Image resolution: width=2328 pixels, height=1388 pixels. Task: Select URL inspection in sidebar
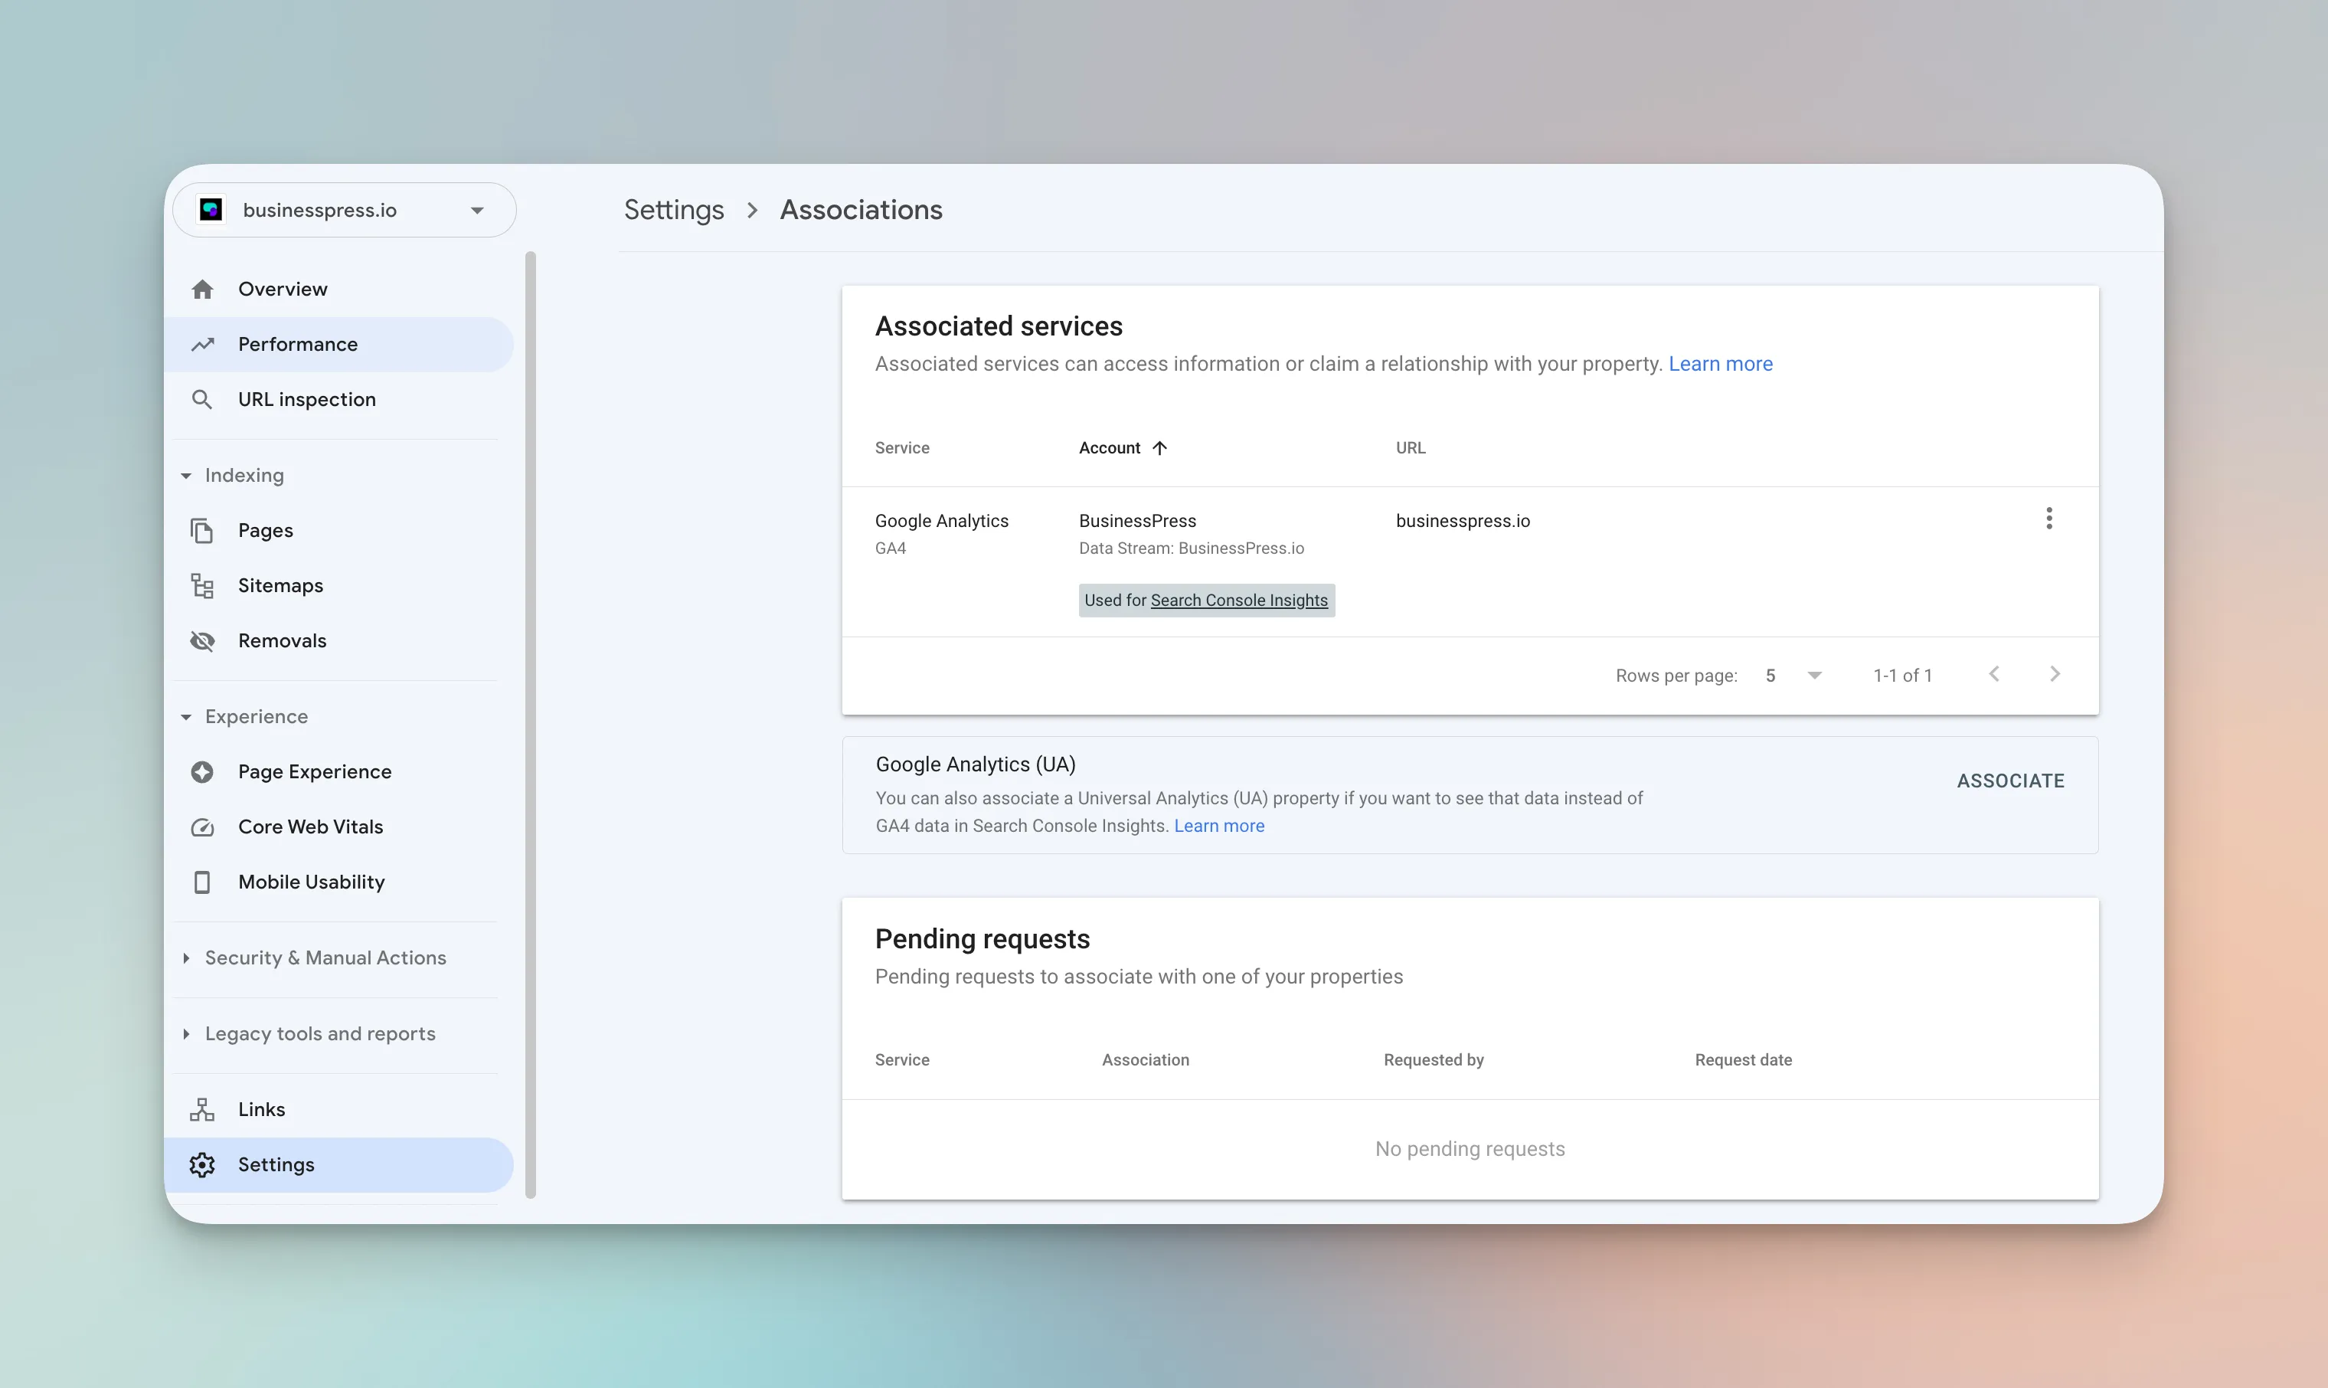pos(338,399)
